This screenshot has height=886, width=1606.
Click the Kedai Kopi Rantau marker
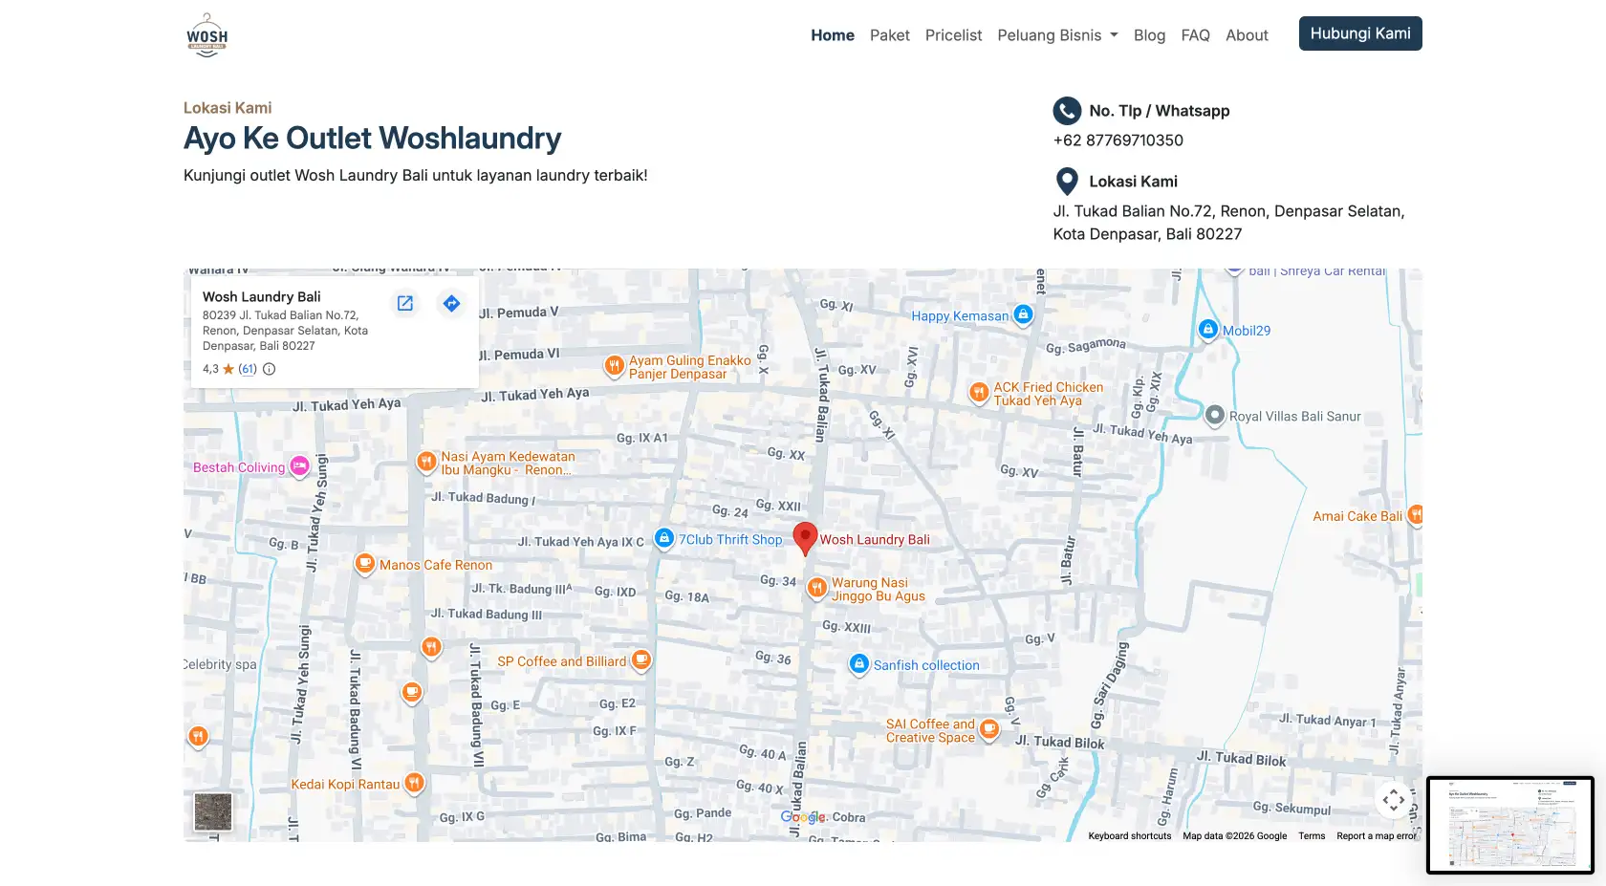coord(414,783)
